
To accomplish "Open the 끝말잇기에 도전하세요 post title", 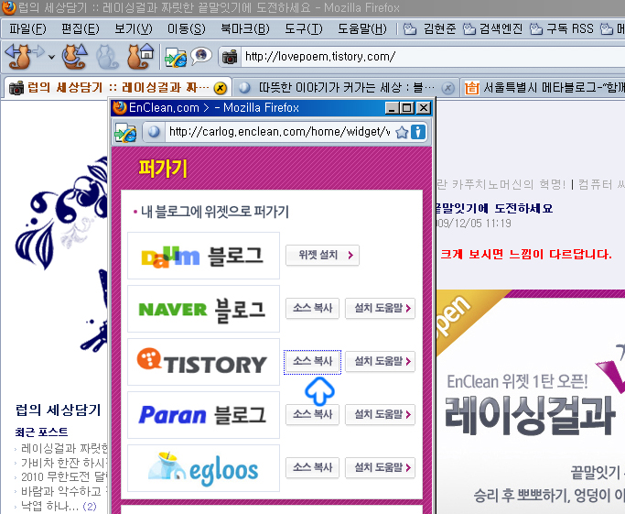I will [x=495, y=208].
